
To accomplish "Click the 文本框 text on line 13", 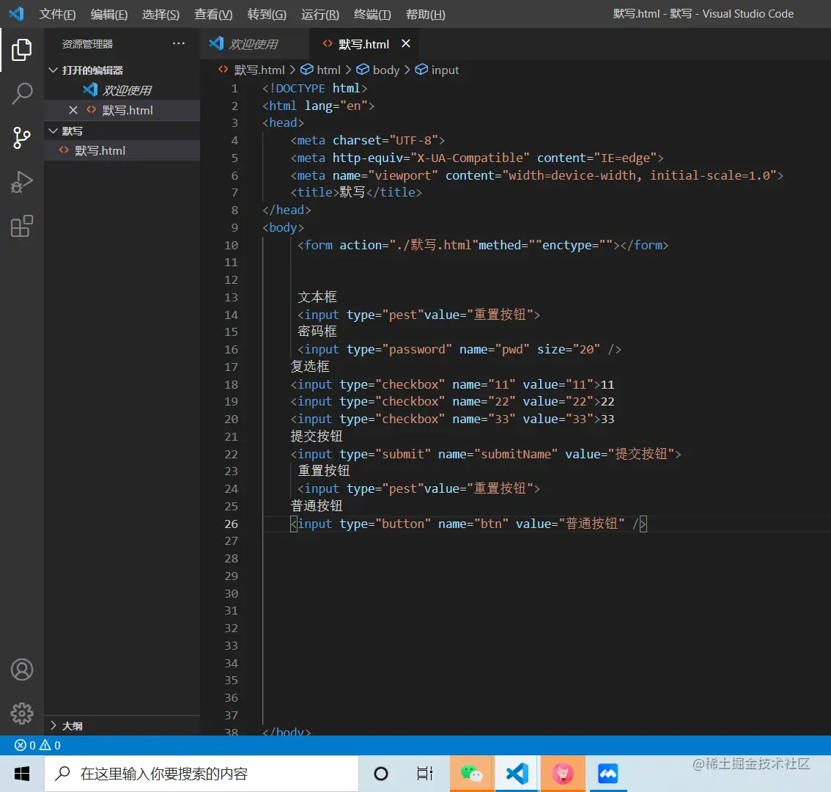I will (x=317, y=297).
